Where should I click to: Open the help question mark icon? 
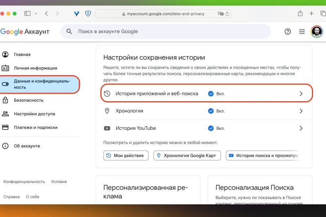click(288, 32)
